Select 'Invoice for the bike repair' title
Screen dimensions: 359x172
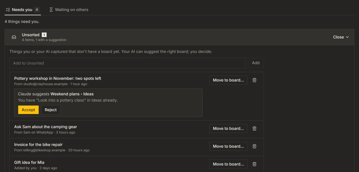point(38,145)
